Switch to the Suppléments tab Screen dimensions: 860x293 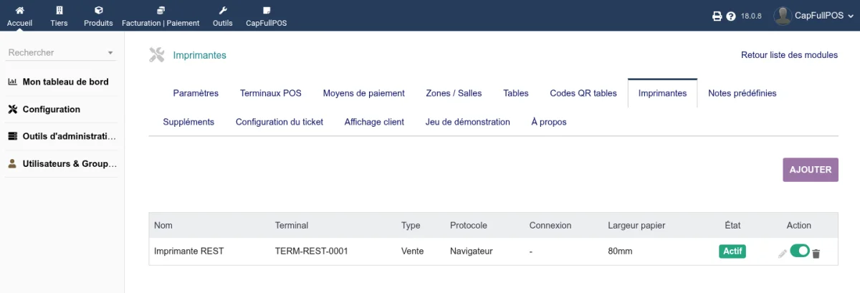coord(188,122)
